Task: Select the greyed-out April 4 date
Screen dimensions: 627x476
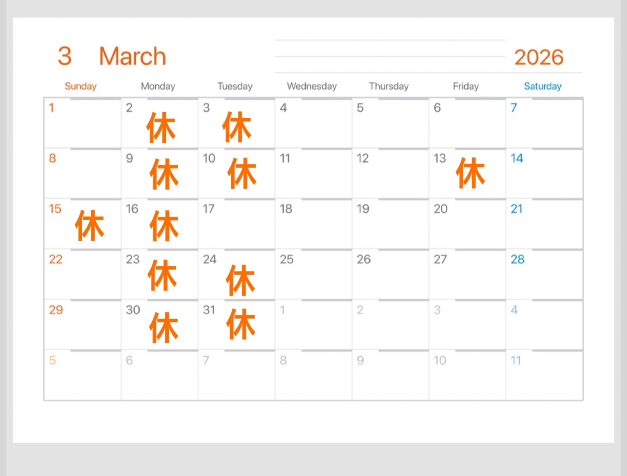Action: (x=514, y=310)
